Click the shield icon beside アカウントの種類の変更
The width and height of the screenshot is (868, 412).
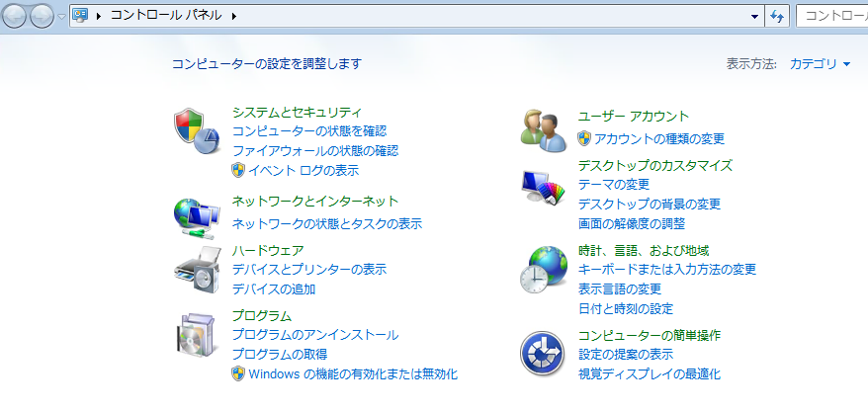(x=584, y=138)
